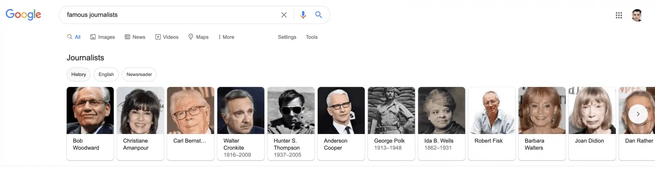Expand the More menu
This screenshot has width=655, height=172.
click(x=226, y=37)
